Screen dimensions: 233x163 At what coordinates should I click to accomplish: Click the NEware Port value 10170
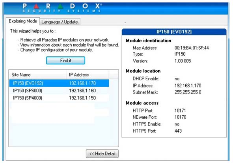[x=180, y=117]
